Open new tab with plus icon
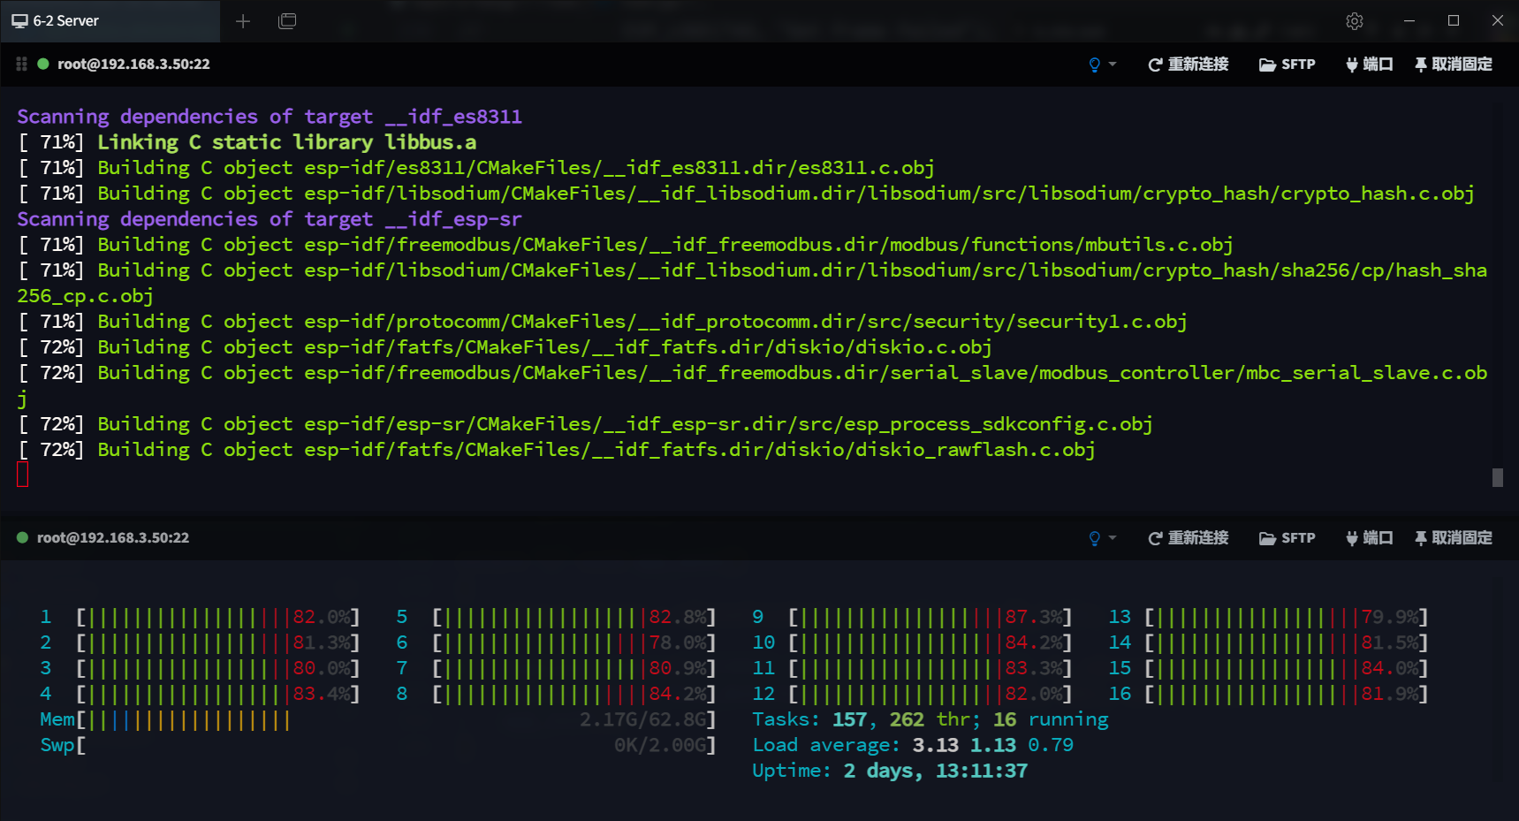Viewport: 1519px width, 821px height. (243, 21)
